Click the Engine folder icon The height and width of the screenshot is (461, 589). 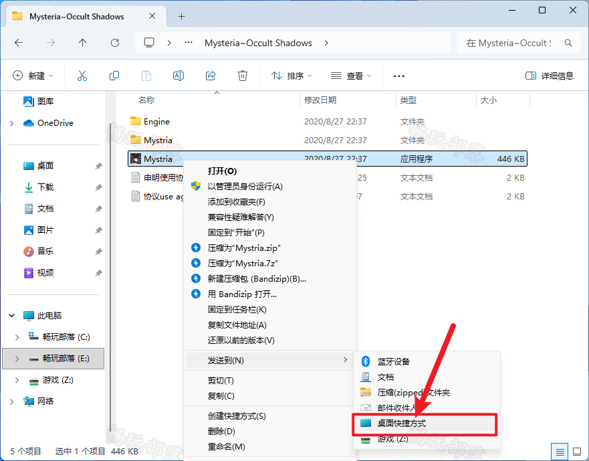(x=136, y=121)
